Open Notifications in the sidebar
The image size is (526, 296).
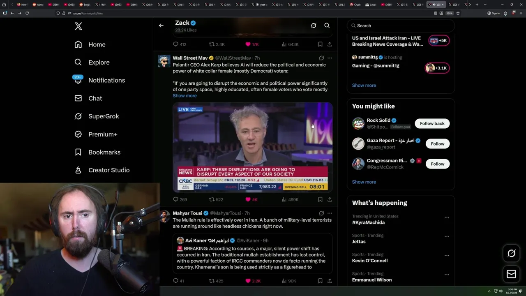99,80
